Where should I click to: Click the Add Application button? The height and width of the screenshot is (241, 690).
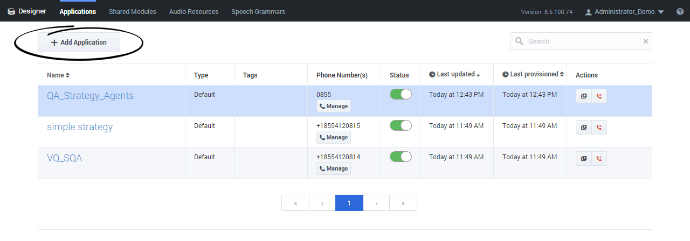(79, 42)
